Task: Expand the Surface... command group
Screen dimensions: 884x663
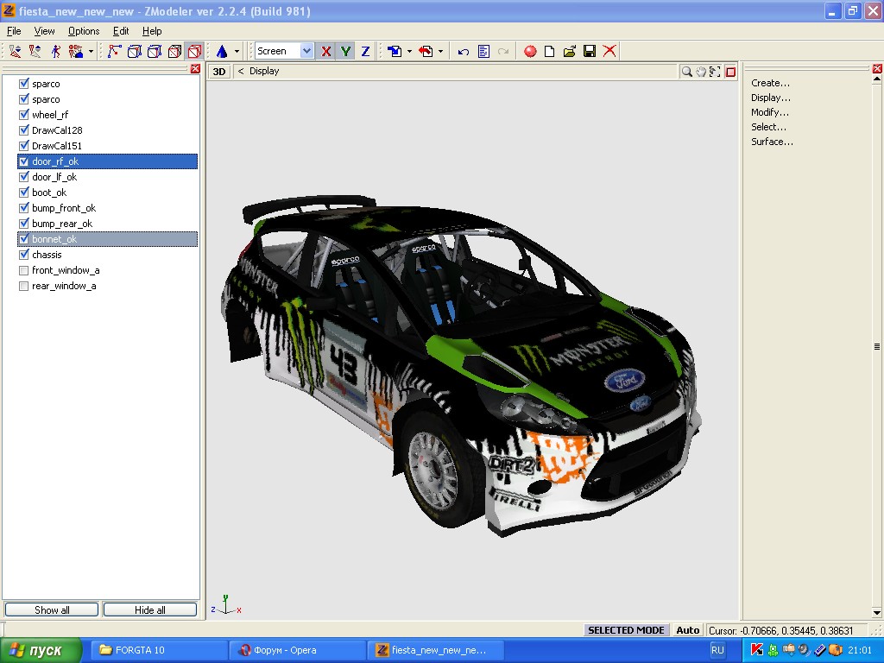Action: click(772, 142)
